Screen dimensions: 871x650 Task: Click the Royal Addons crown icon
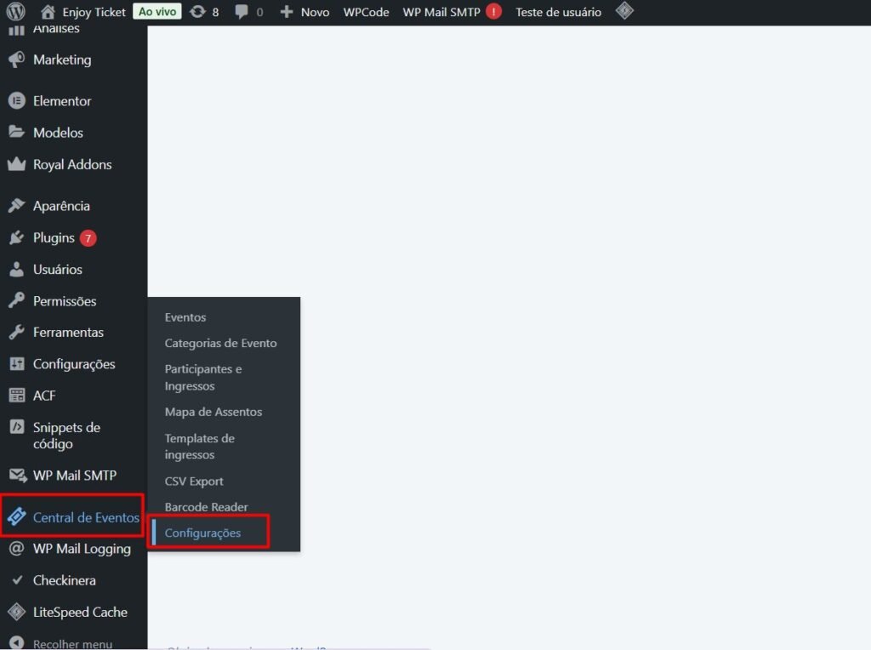coord(16,164)
